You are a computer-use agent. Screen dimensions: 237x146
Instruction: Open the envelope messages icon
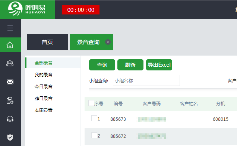tap(10, 82)
